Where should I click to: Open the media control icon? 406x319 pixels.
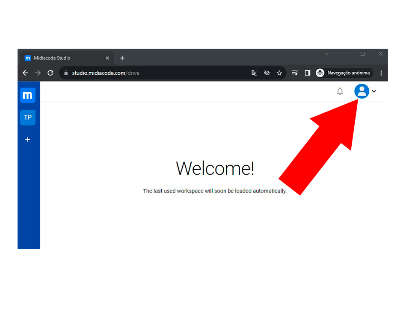click(295, 73)
